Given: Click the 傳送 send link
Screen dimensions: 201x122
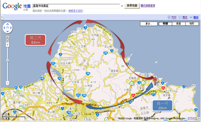Looking at the screenshot, I should pos(185,17).
